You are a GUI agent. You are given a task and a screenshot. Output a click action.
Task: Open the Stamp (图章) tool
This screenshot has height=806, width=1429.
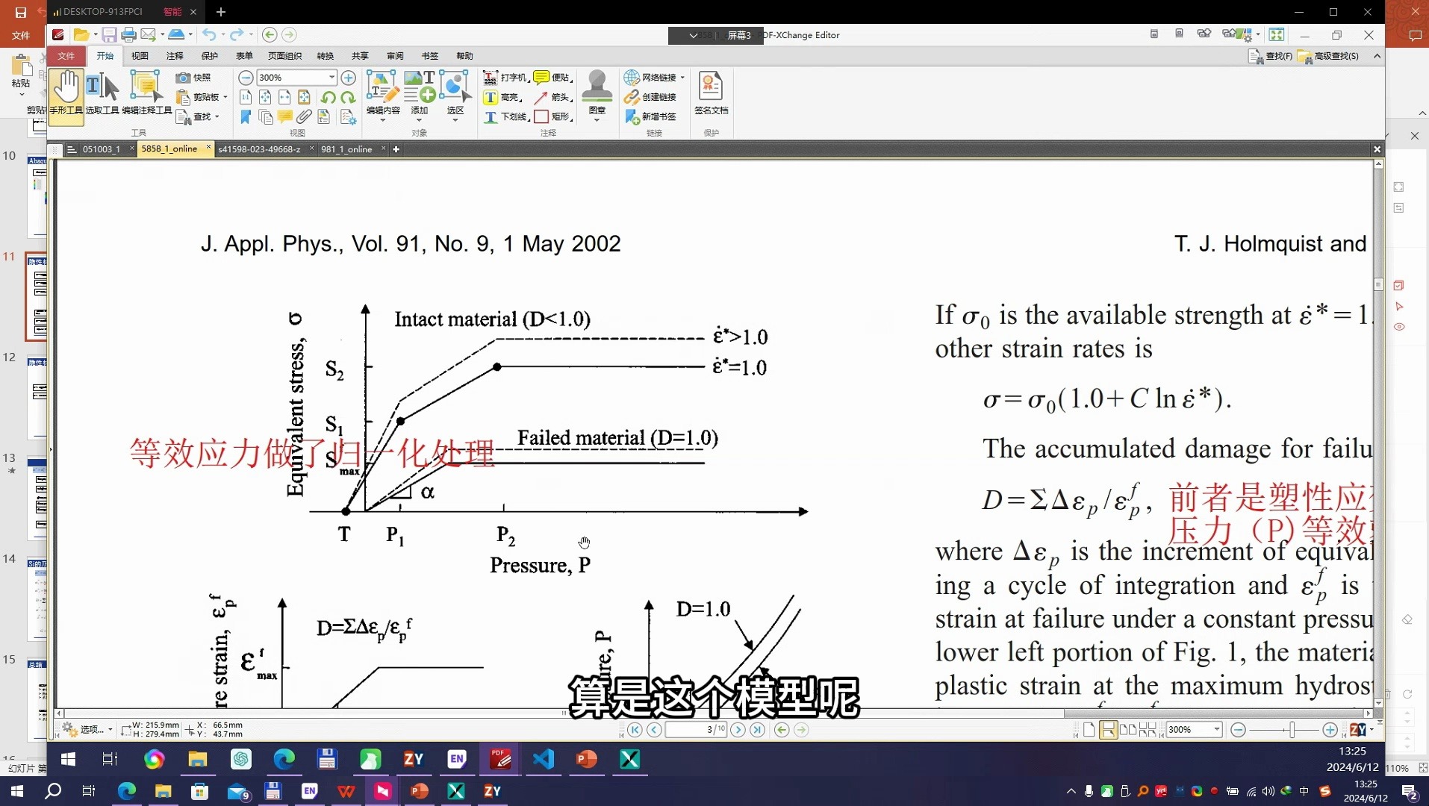pos(597,96)
